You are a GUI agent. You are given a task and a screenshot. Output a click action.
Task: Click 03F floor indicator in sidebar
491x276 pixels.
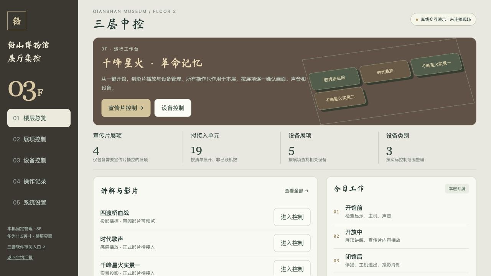(25, 90)
